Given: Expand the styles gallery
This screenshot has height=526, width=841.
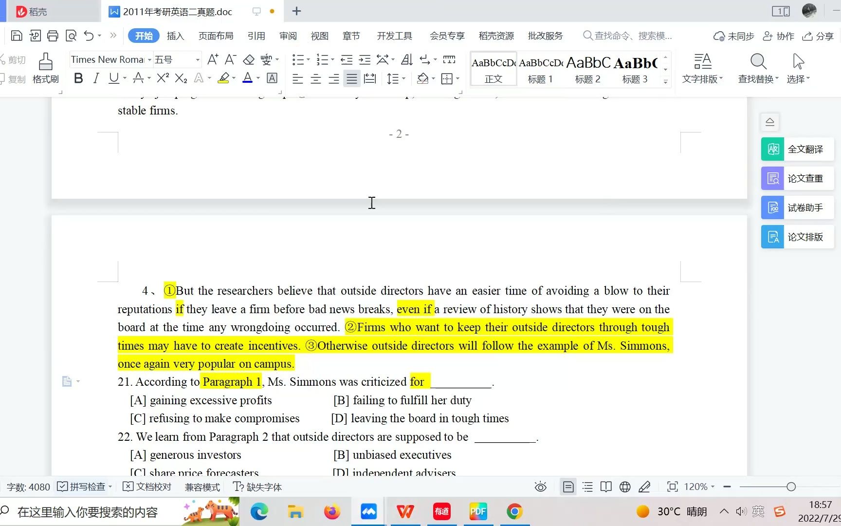Looking at the screenshot, I should pyautogui.click(x=665, y=82).
